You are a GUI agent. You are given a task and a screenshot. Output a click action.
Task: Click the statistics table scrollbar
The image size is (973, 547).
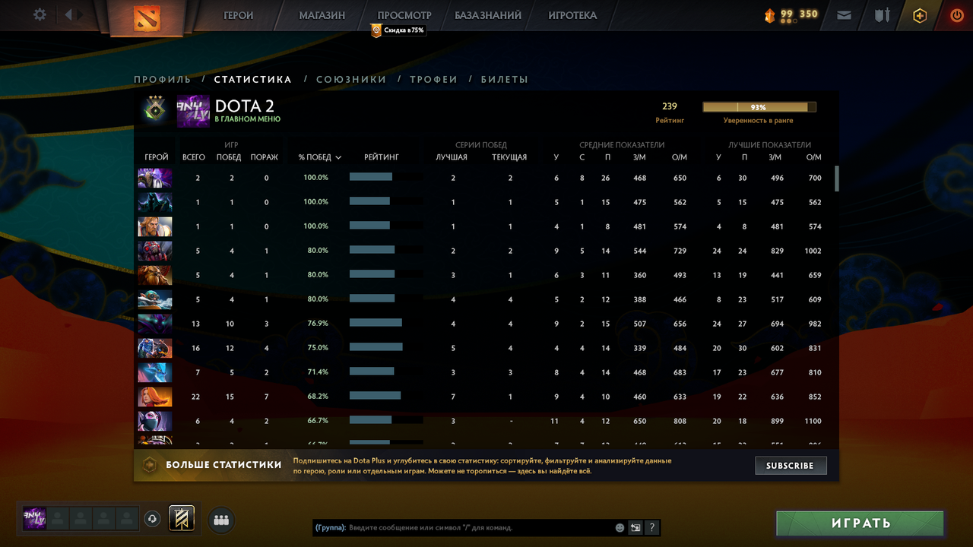pos(837,179)
